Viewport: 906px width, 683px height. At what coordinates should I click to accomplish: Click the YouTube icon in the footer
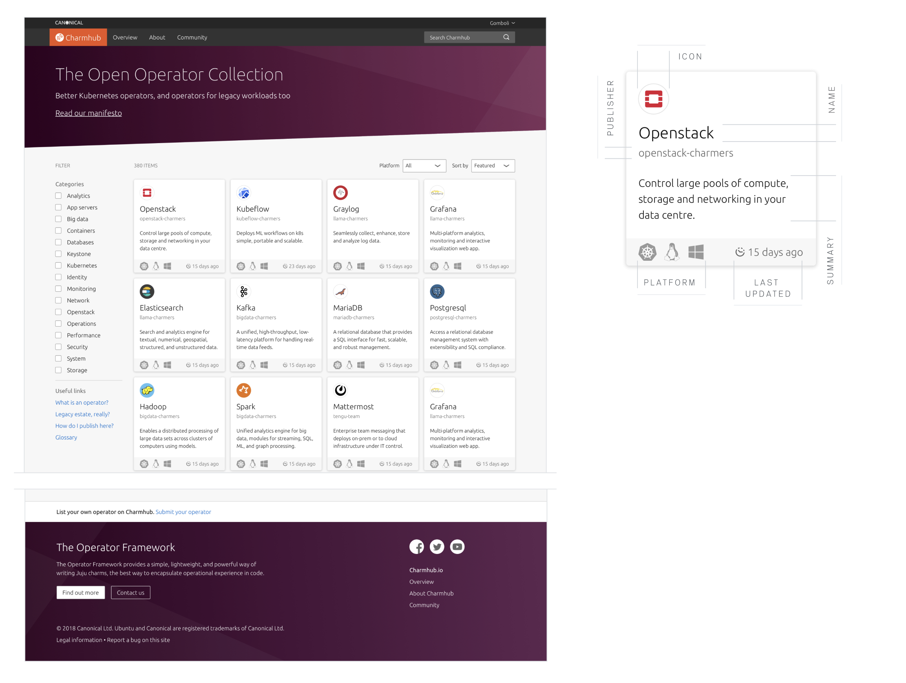coord(457,547)
